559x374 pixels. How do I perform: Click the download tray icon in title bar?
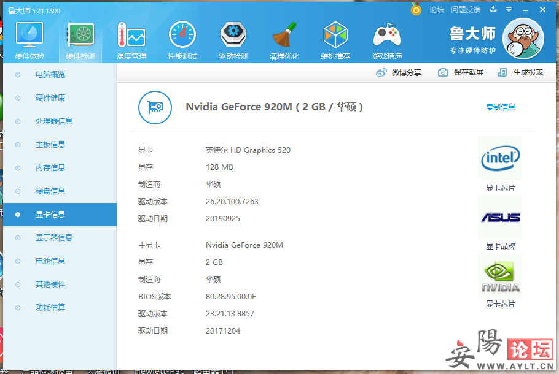[493, 9]
